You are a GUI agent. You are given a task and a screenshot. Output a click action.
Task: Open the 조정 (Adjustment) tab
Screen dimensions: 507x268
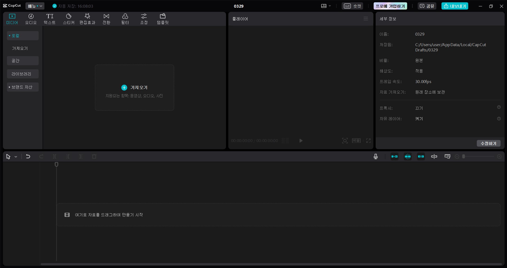pos(144,19)
